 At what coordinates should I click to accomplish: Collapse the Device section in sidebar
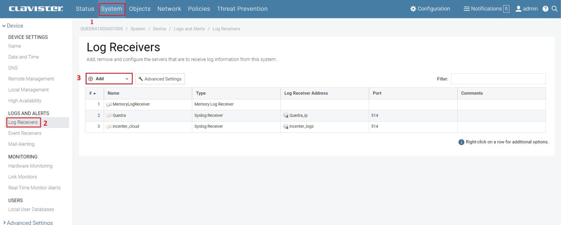click(4, 26)
